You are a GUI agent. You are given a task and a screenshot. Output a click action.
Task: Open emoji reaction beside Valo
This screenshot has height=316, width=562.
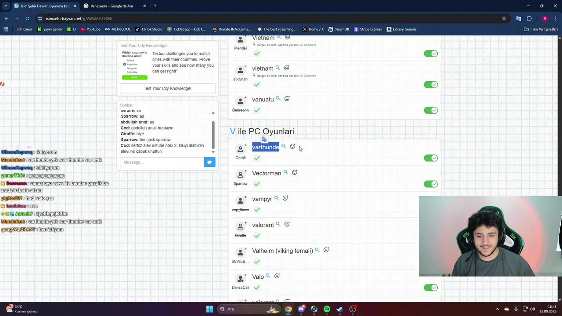pos(277,276)
